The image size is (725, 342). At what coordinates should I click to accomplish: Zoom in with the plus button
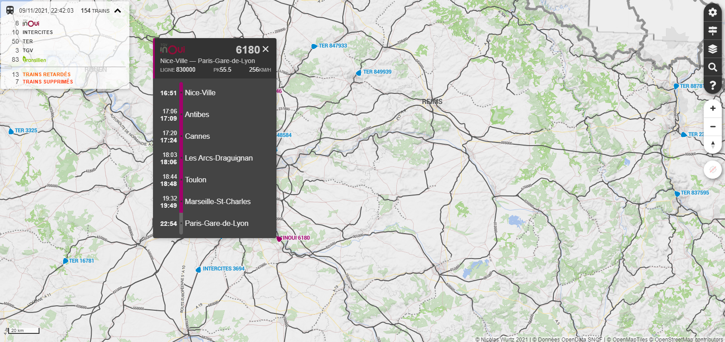[x=713, y=108]
